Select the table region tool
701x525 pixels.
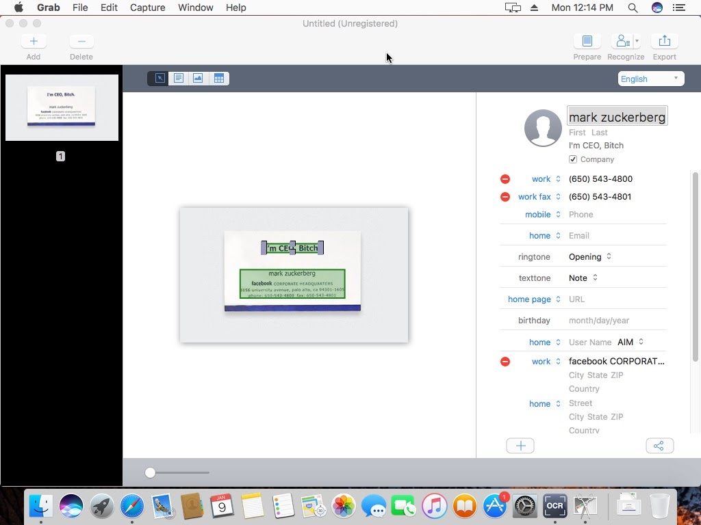tap(219, 79)
